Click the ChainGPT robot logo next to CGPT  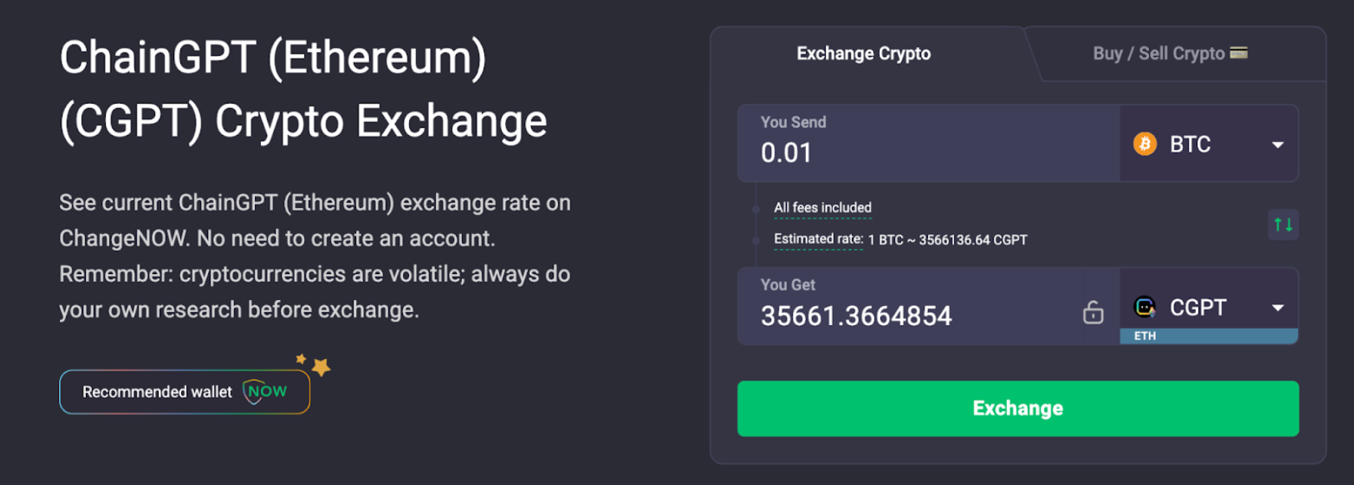(x=1145, y=307)
